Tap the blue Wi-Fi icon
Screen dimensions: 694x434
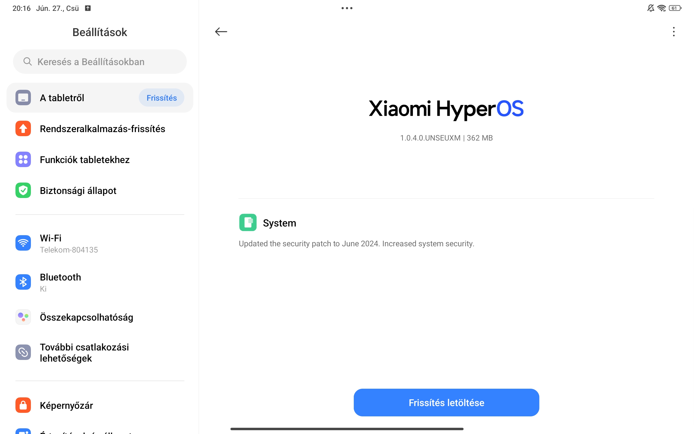tap(23, 243)
